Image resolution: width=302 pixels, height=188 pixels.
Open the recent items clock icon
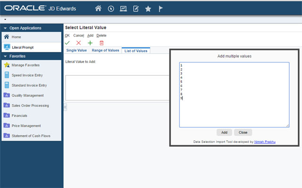(111, 8)
